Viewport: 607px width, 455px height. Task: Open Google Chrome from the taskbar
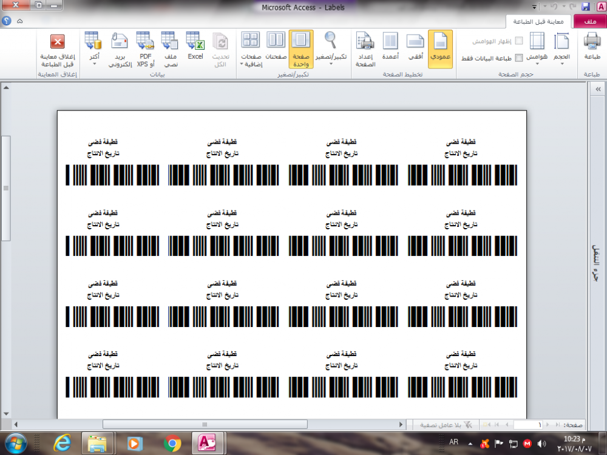(x=172, y=443)
